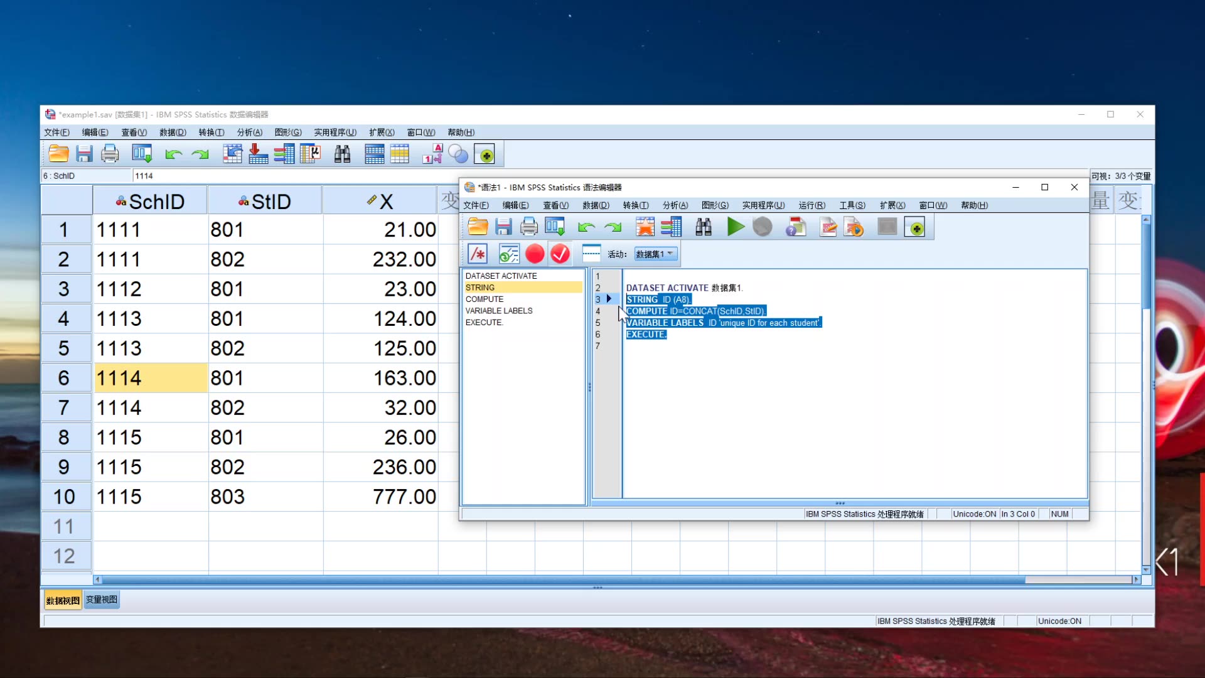Toggle breakpoint red circle button
Screen dimensions: 1205x678
(x=535, y=254)
